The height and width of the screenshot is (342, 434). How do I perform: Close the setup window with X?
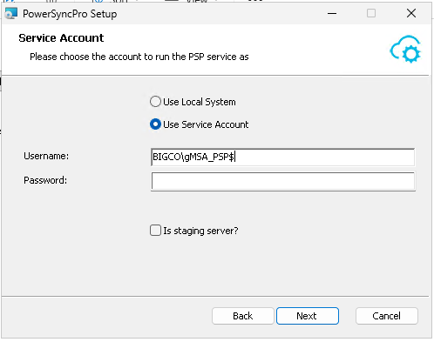coord(411,13)
